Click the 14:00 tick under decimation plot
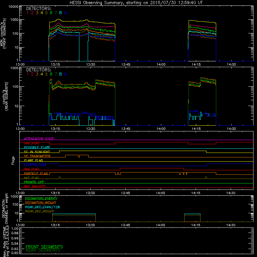The height and width of the screenshot is (257, 257). point(160,225)
